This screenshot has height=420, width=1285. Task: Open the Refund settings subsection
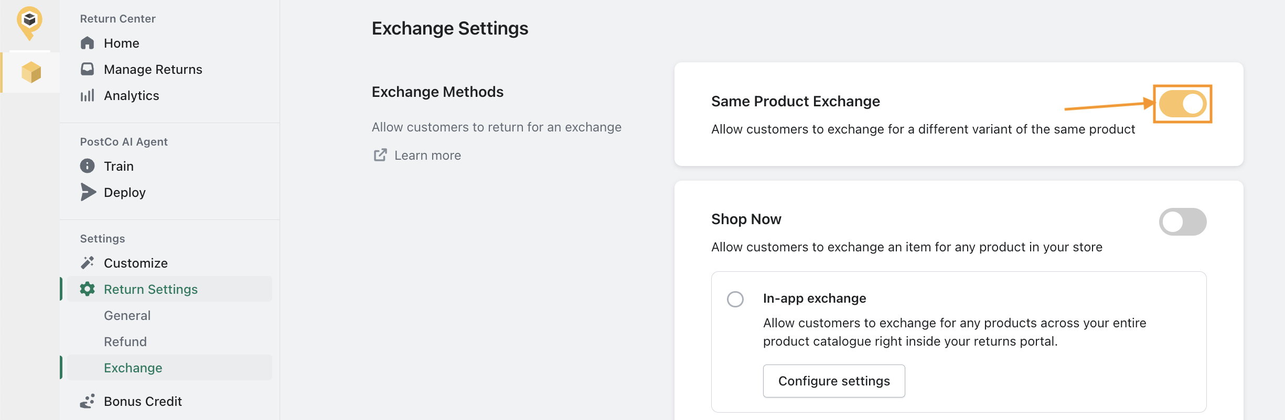click(125, 341)
